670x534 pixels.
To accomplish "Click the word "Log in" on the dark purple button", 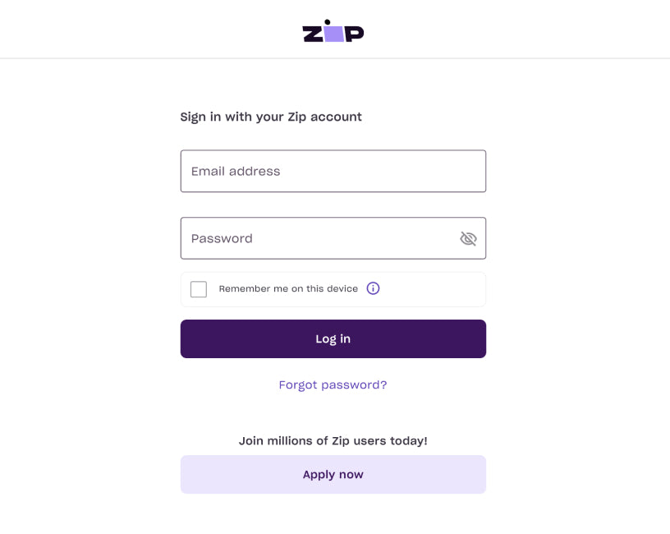I will [x=333, y=338].
